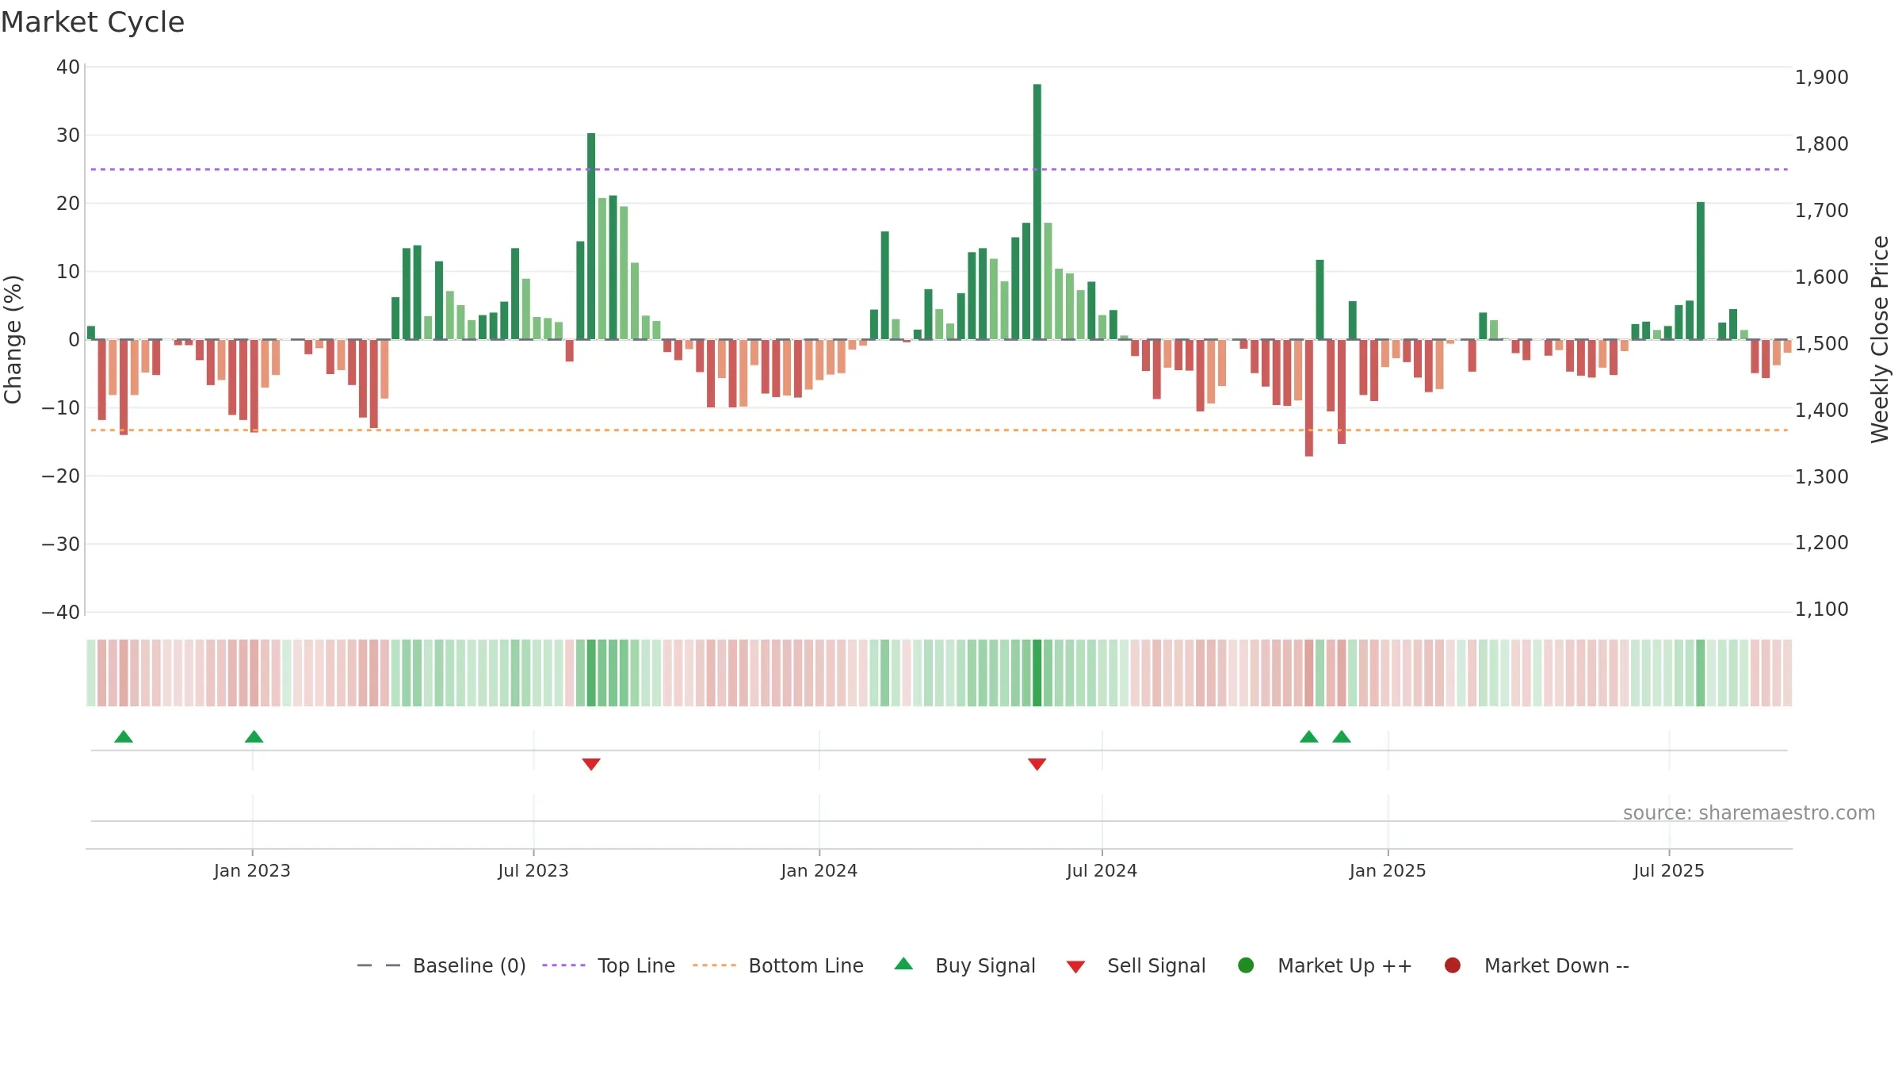This screenshot has height=1070, width=1902.
Task: Select the last buy signal marker before Jan 2025
Action: coord(1342,736)
